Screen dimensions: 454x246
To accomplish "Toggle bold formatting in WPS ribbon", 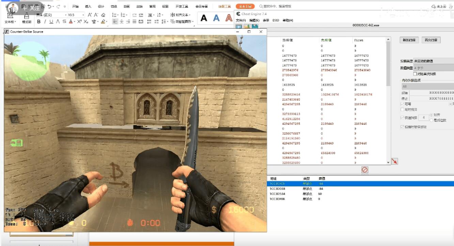I will click(x=38, y=21).
